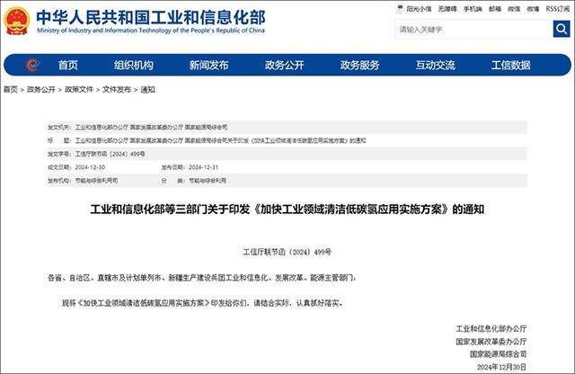Click the blue magnifier search button

click(x=562, y=29)
